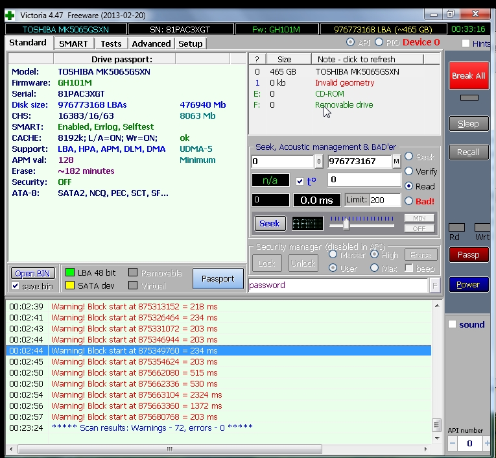Click the red Passp button
This screenshot has height=458, width=496.
(x=469, y=255)
